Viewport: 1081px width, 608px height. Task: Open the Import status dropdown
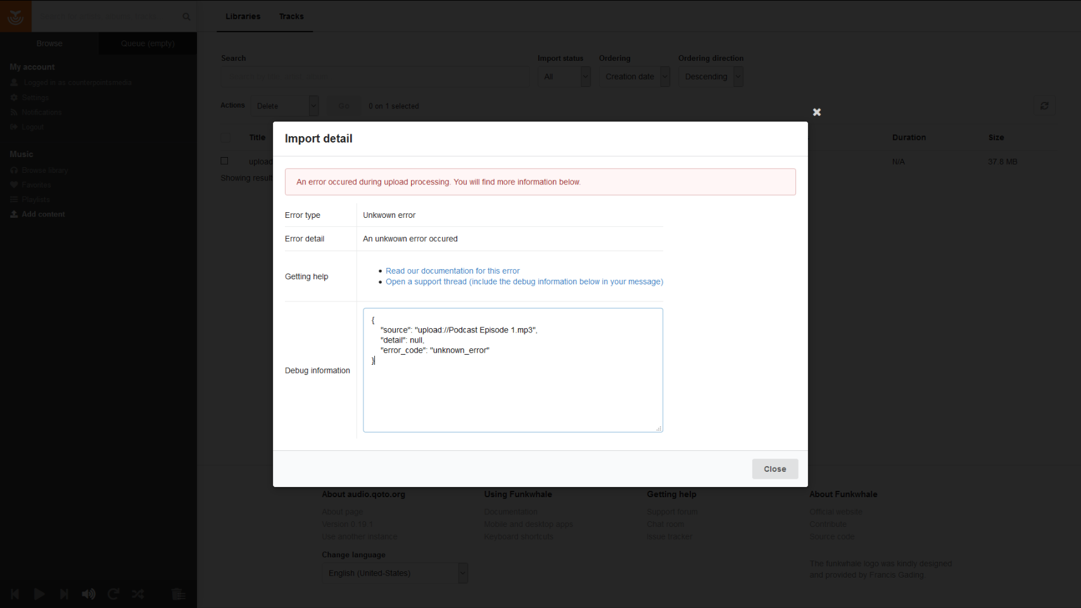[564, 77]
